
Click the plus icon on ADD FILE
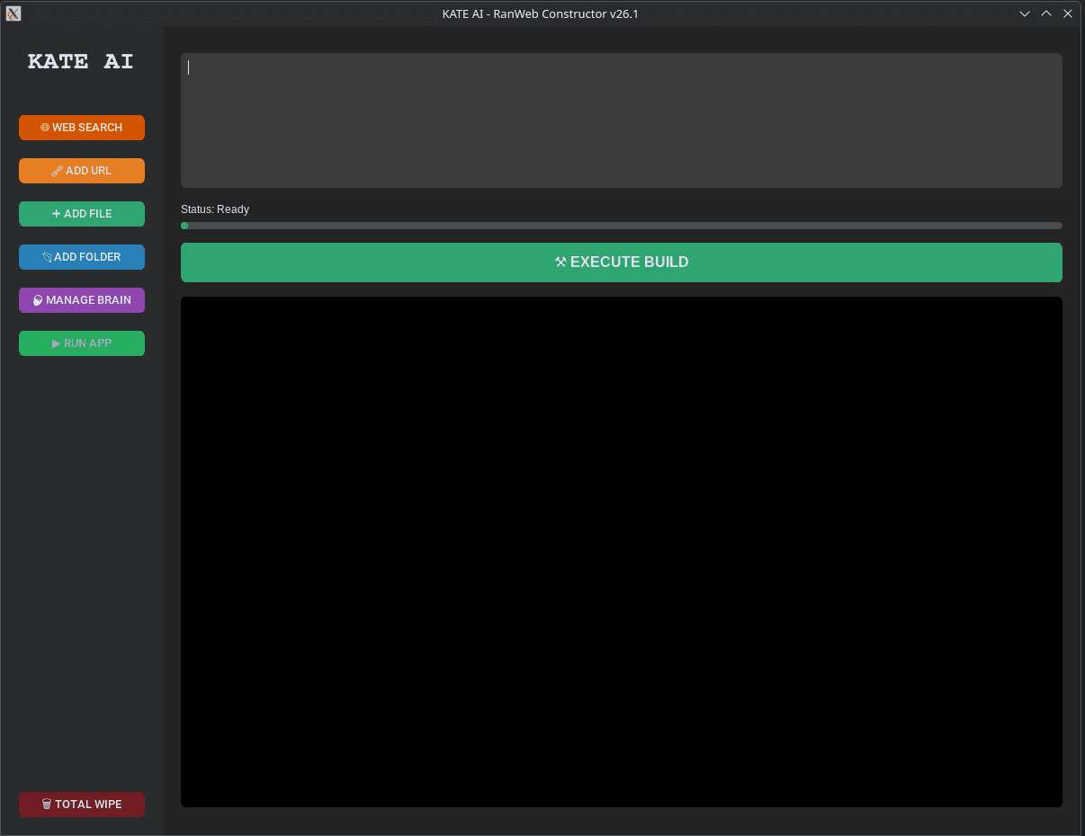[57, 214]
